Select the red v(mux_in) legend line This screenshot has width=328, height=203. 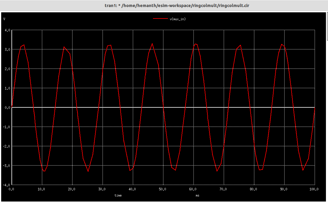[160, 18]
